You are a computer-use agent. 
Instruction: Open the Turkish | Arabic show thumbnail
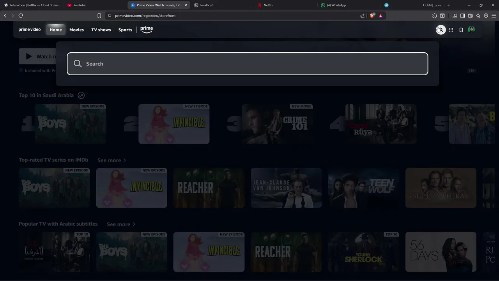point(54,252)
